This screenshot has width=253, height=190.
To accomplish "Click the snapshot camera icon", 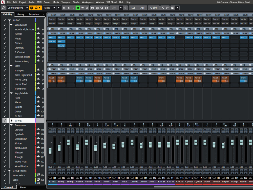I will tap(173, 8).
